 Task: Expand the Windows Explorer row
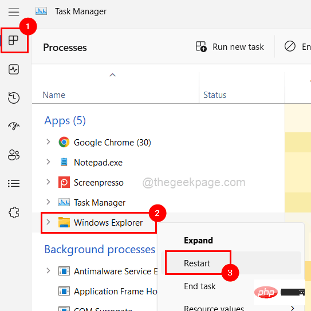click(x=48, y=222)
